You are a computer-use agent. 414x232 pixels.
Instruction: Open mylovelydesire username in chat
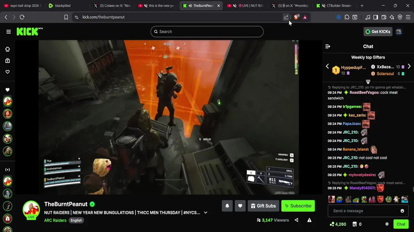pyautogui.click(x=362, y=175)
